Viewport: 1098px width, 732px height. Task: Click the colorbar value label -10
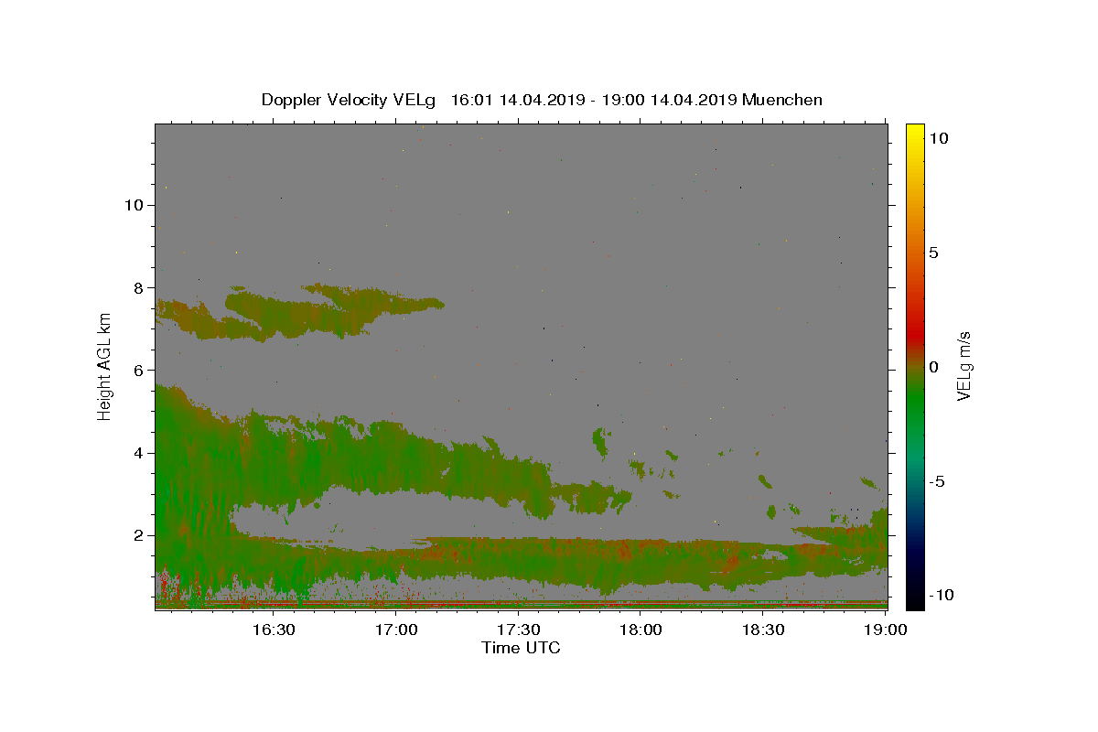pos(942,596)
